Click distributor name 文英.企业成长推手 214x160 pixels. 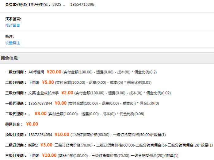click(43, 93)
